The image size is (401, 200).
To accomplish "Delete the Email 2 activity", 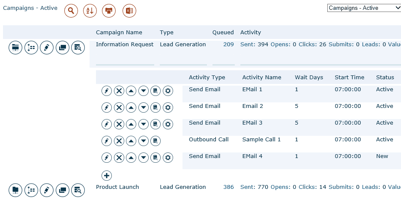I will (119, 107).
